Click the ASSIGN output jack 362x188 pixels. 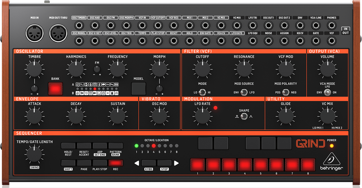(x=284, y=41)
